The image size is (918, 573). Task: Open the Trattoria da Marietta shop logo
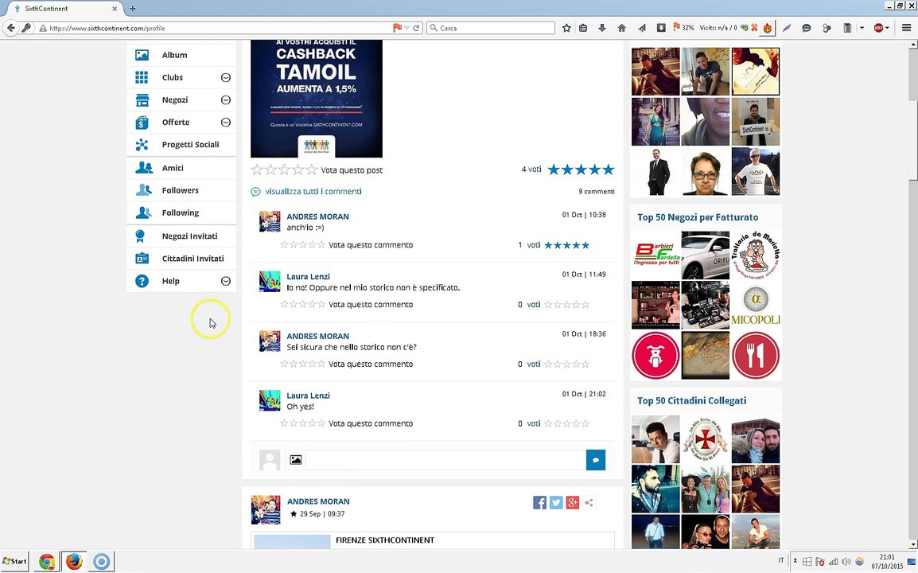click(x=755, y=255)
